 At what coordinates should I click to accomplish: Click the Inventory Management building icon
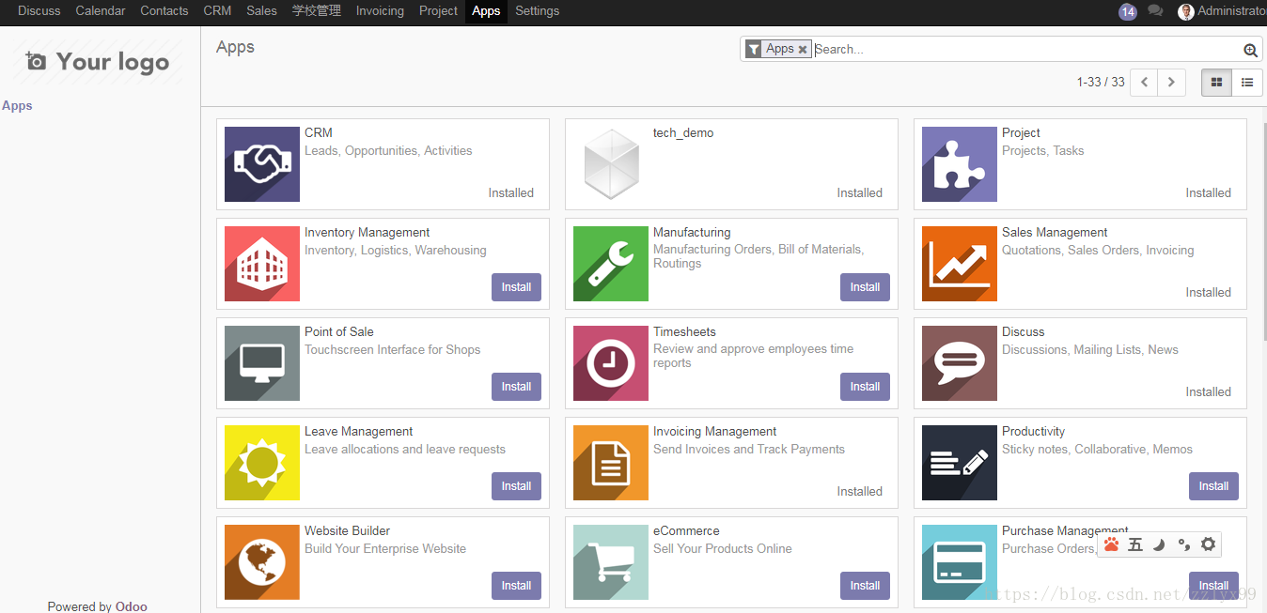(x=262, y=264)
